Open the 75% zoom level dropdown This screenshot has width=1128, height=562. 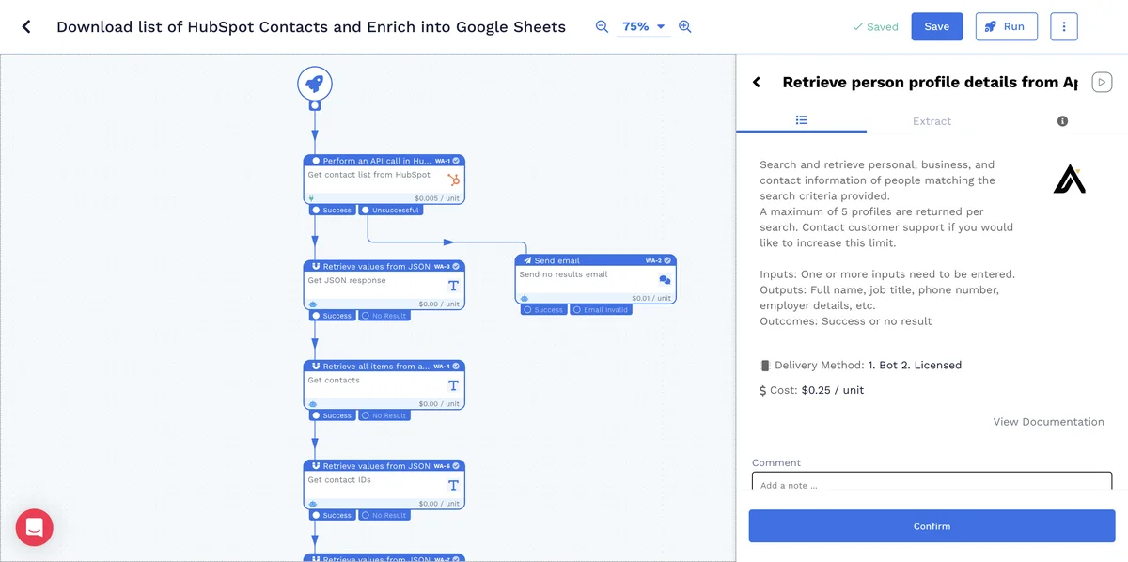click(x=644, y=26)
